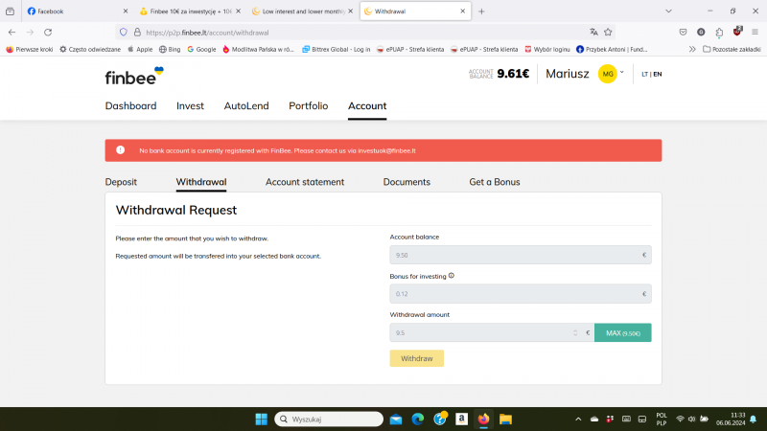Image resolution: width=767 pixels, height=431 pixels.
Task: Expand the user menu chevron beside avatar
Action: [622, 72]
